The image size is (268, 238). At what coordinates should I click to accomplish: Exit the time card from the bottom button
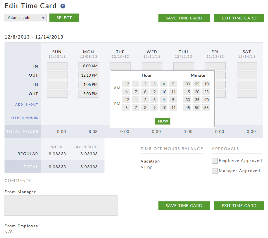pyautogui.click(x=239, y=205)
